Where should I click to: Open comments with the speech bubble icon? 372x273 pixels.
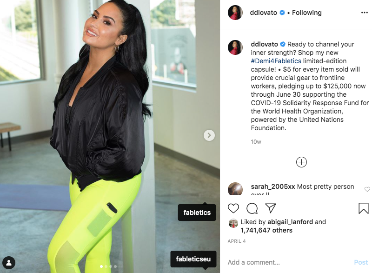[252, 208]
